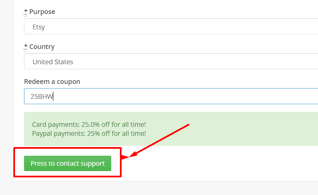This screenshot has width=318, height=195.
Task: Select the Card payments 25.0% off message
Action: point(89,124)
